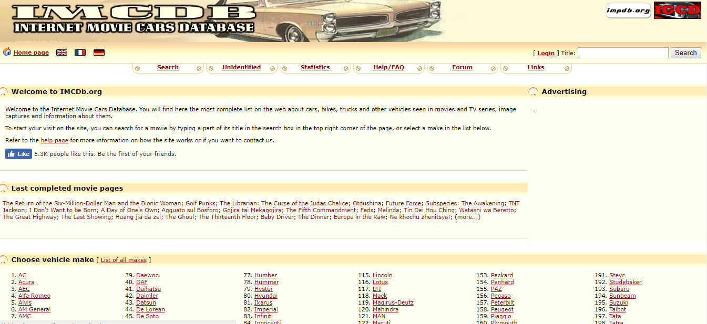Image resolution: width=707 pixels, height=324 pixels.
Task: Click the Search button next to Title field
Action: (x=685, y=53)
